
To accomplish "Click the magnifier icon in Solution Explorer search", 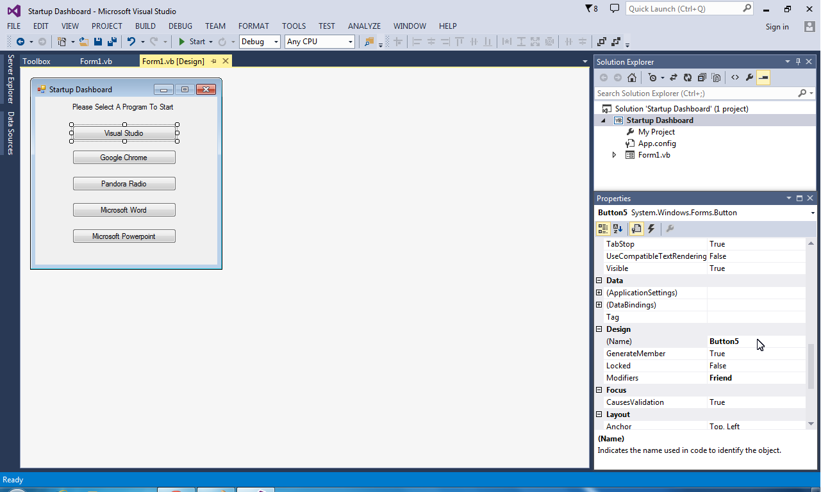I will [802, 94].
